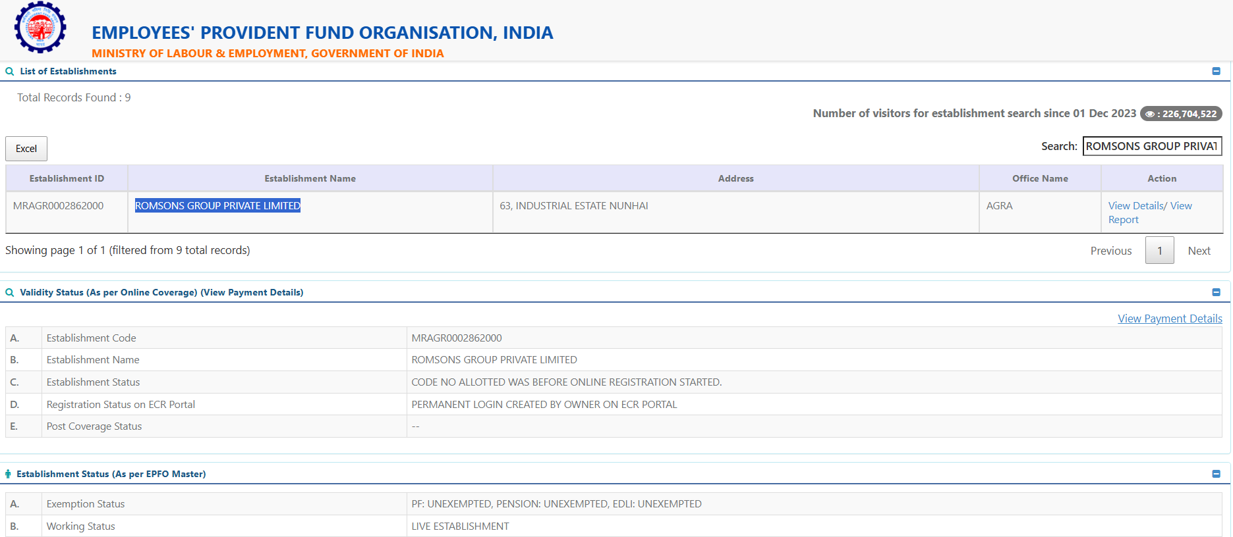The width and height of the screenshot is (1233, 537).
Task: Sort table by Address column header
Action: tap(735, 178)
